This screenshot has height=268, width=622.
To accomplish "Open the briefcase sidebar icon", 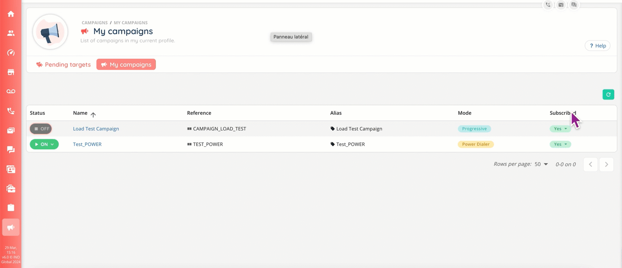I will 11,189.
